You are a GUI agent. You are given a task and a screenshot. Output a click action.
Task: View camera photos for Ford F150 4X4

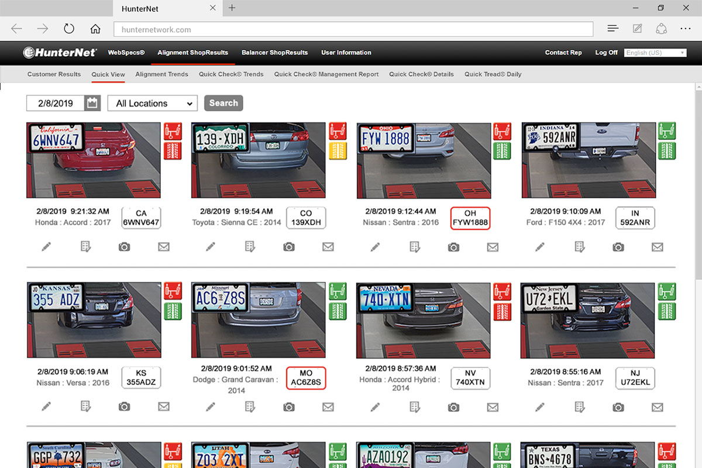point(618,247)
